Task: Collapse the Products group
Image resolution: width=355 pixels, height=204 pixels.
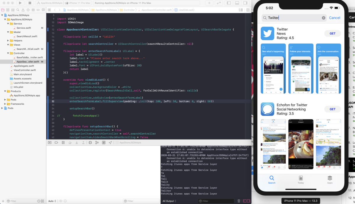Action: [5, 91]
